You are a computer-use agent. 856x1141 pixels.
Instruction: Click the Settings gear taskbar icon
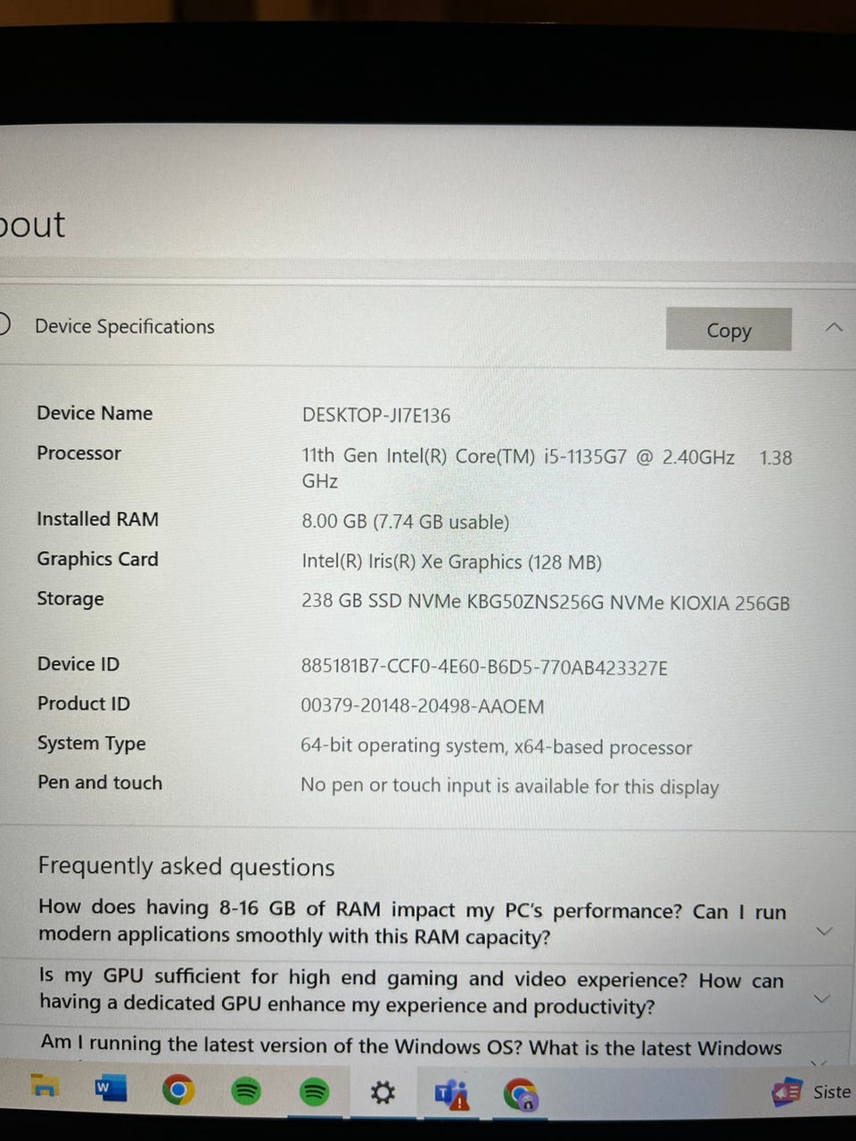[x=383, y=1092]
